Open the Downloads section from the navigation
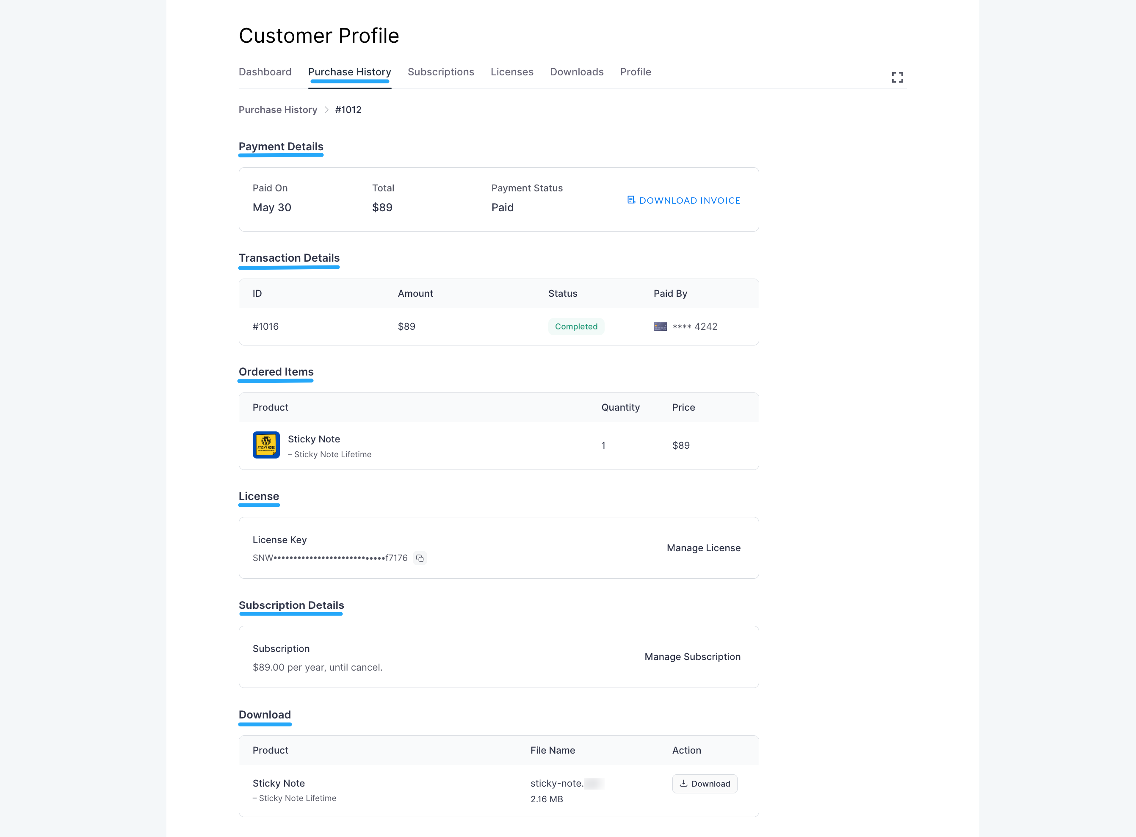 tap(577, 72)
